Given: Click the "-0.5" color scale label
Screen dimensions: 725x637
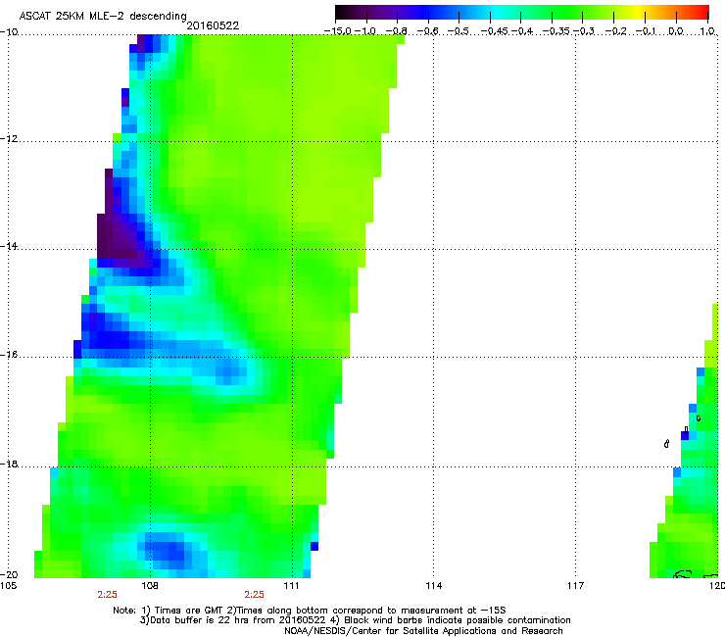Looking at the screenshot, I should click(459, 31).
